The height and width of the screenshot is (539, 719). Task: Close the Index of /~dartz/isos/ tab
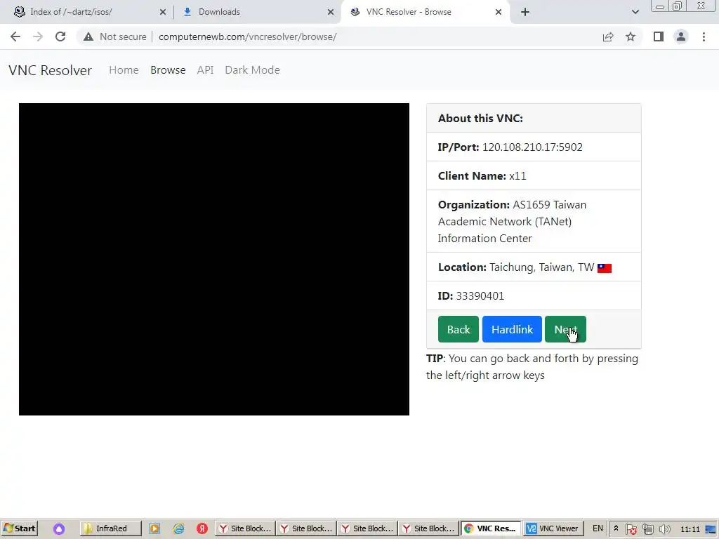(163, 12)
